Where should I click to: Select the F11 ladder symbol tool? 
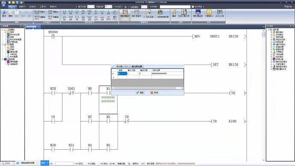pyautogui.click(x=115, y=12)
